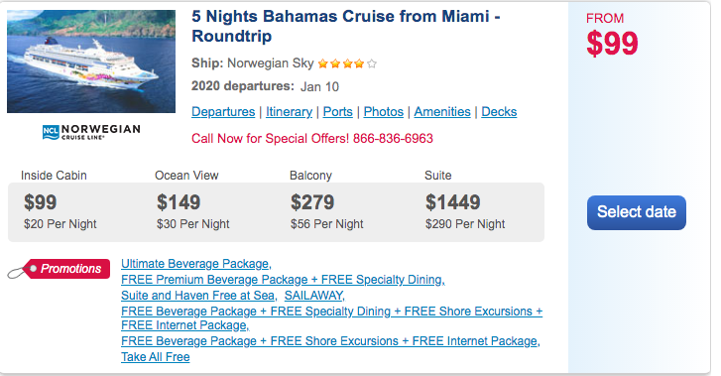View the Ports link
This screenshot has width=721, height=376.
(x=337, y=112)
